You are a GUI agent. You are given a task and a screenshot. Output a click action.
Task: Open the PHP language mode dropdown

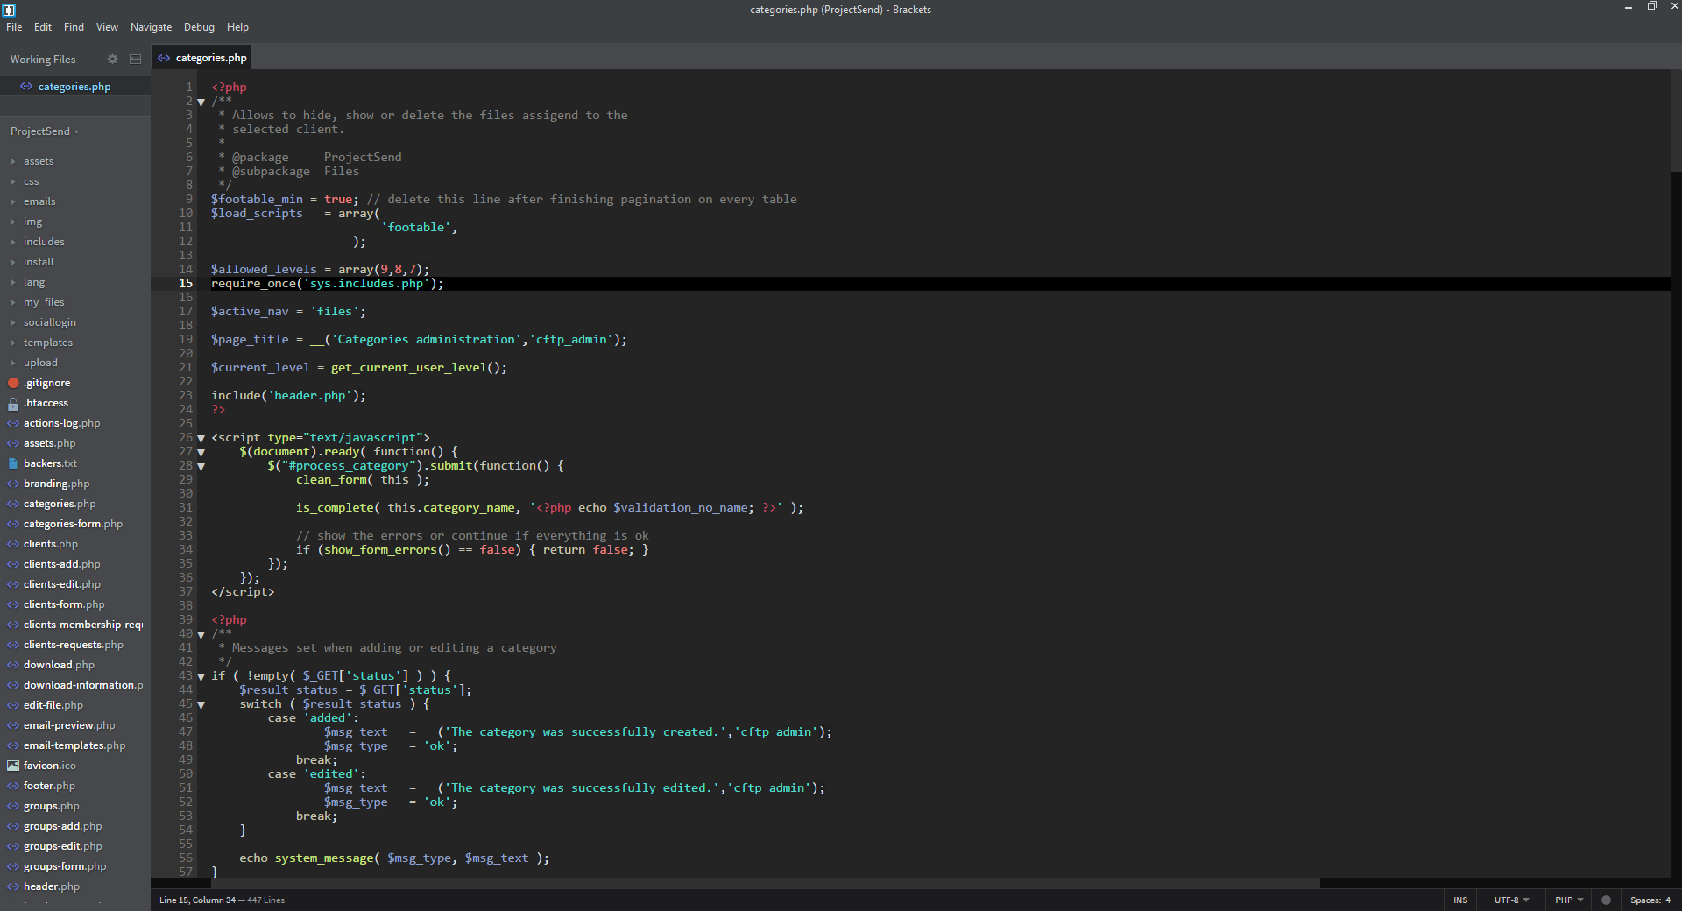(1569, 900)
